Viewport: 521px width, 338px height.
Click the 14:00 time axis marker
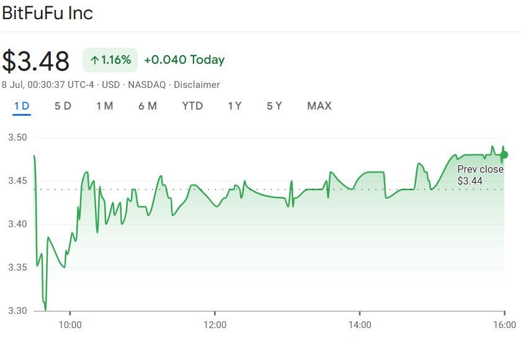click(x=360, y=325)
